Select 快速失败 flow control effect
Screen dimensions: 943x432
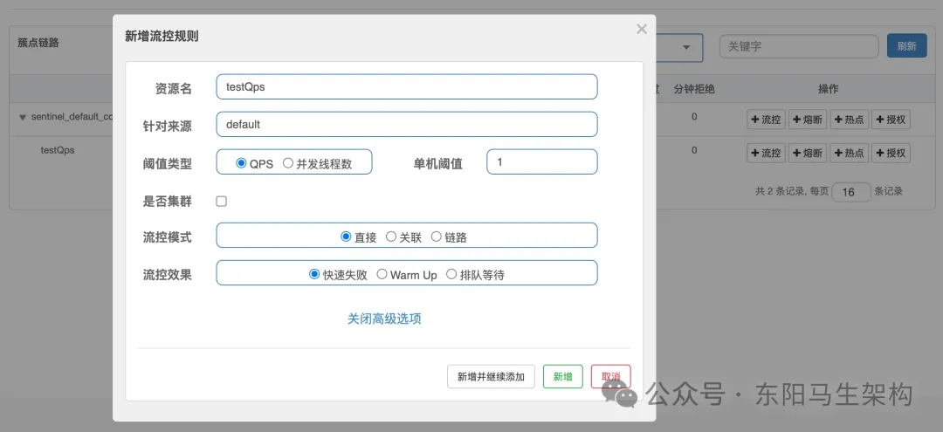click(x=314, y=274)
